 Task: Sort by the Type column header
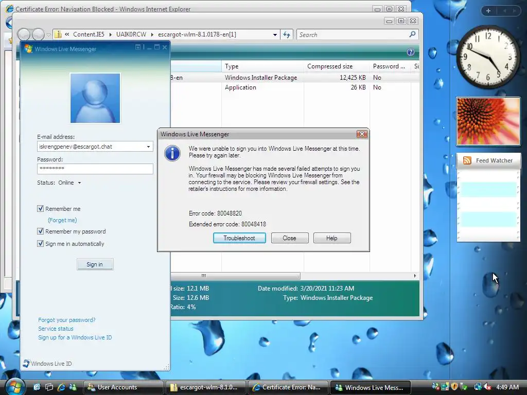tap(263, 66)
